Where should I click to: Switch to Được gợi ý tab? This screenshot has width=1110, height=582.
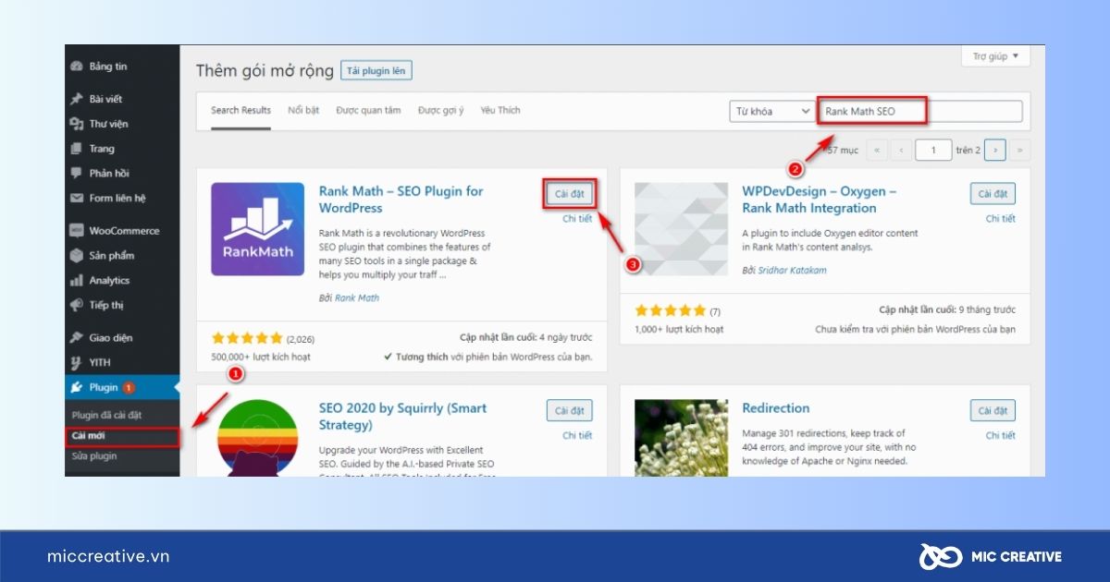tap(440, 111)
